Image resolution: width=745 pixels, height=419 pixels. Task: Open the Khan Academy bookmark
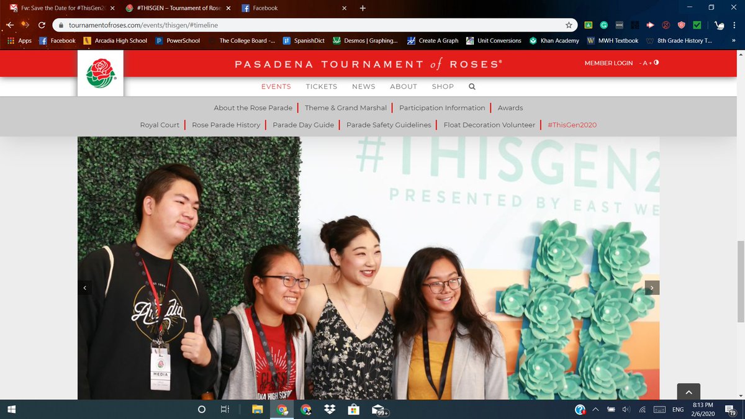click(x=554, y=40)
